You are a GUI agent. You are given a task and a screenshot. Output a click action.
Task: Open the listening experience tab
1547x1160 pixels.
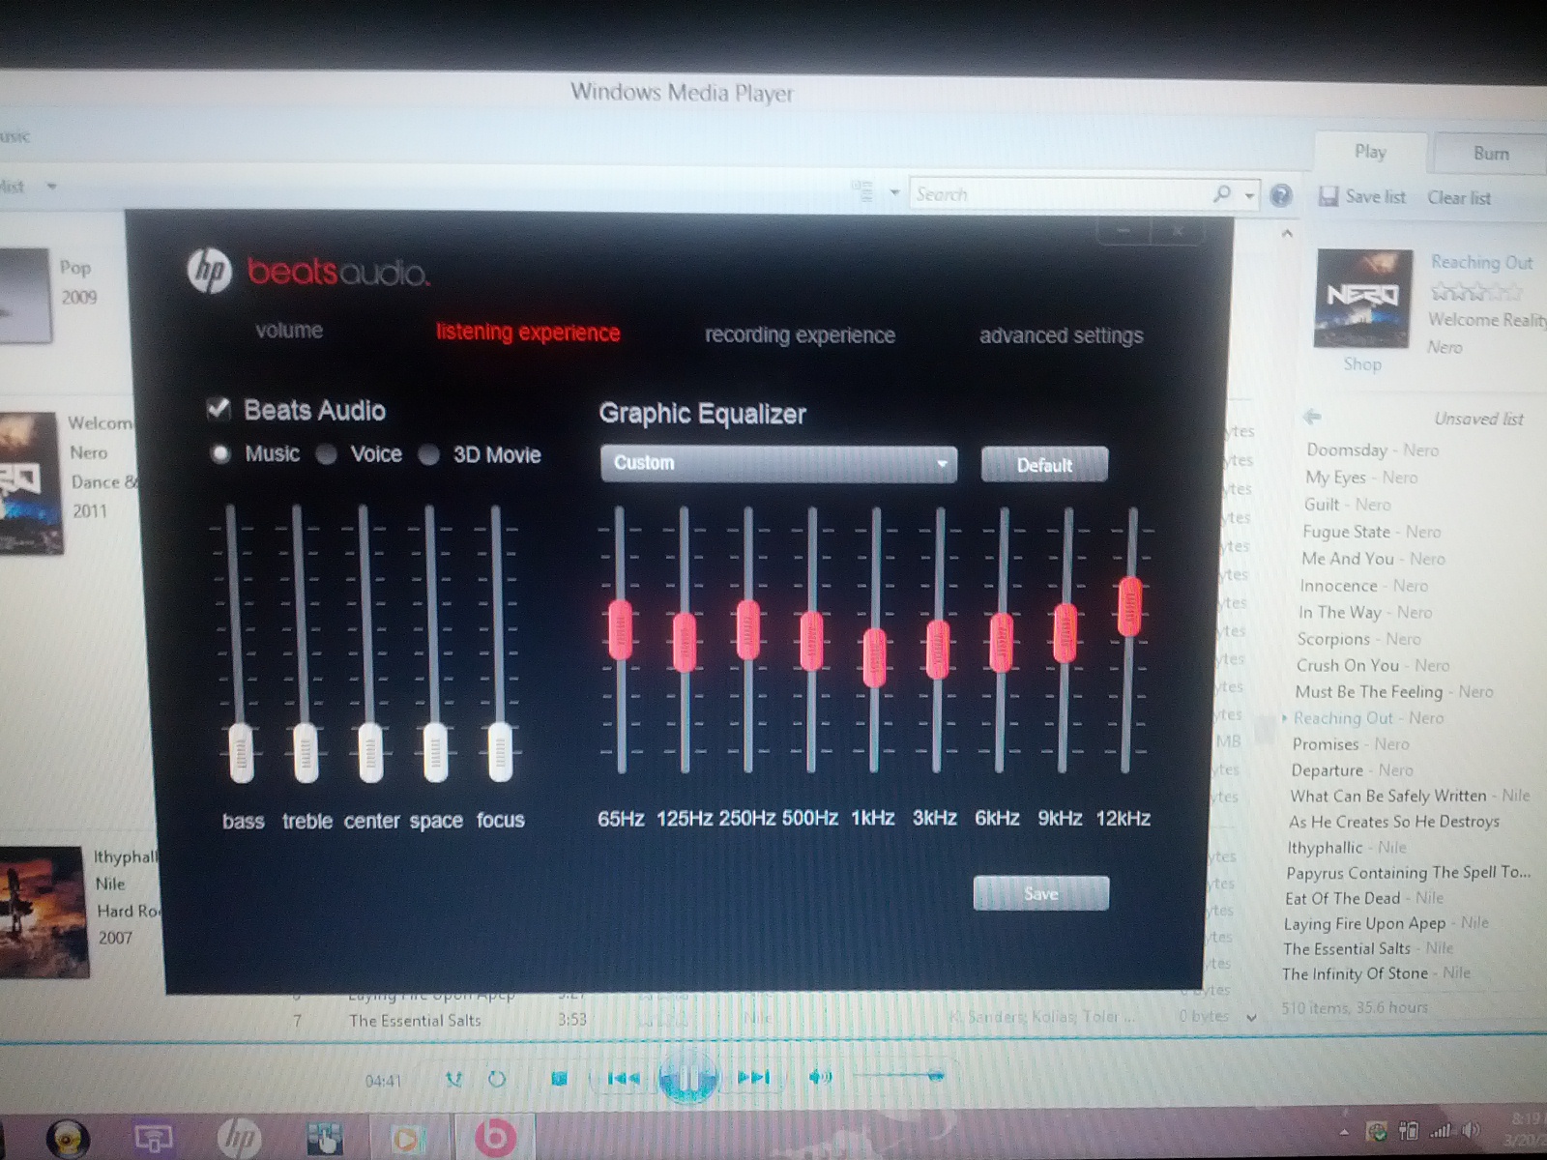pos(528,333)
